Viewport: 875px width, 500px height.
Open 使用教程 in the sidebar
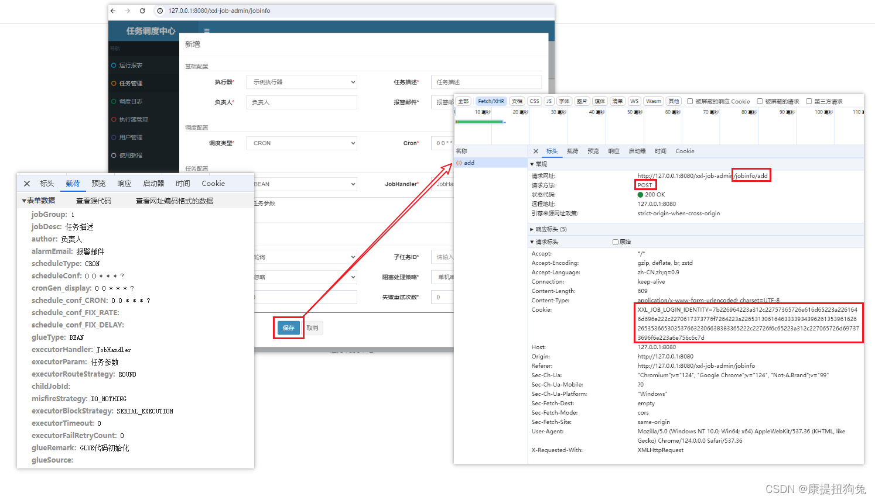coord(131,156)
